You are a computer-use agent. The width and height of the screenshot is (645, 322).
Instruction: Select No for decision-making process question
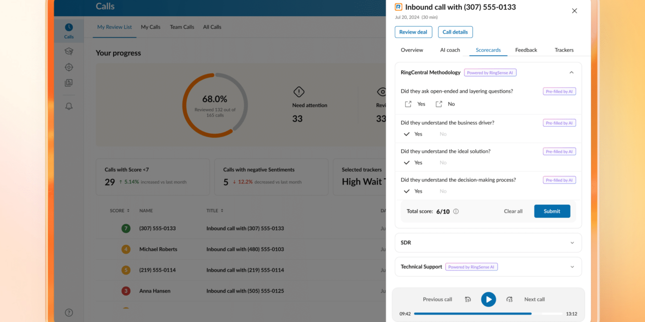tap(443, 191)
